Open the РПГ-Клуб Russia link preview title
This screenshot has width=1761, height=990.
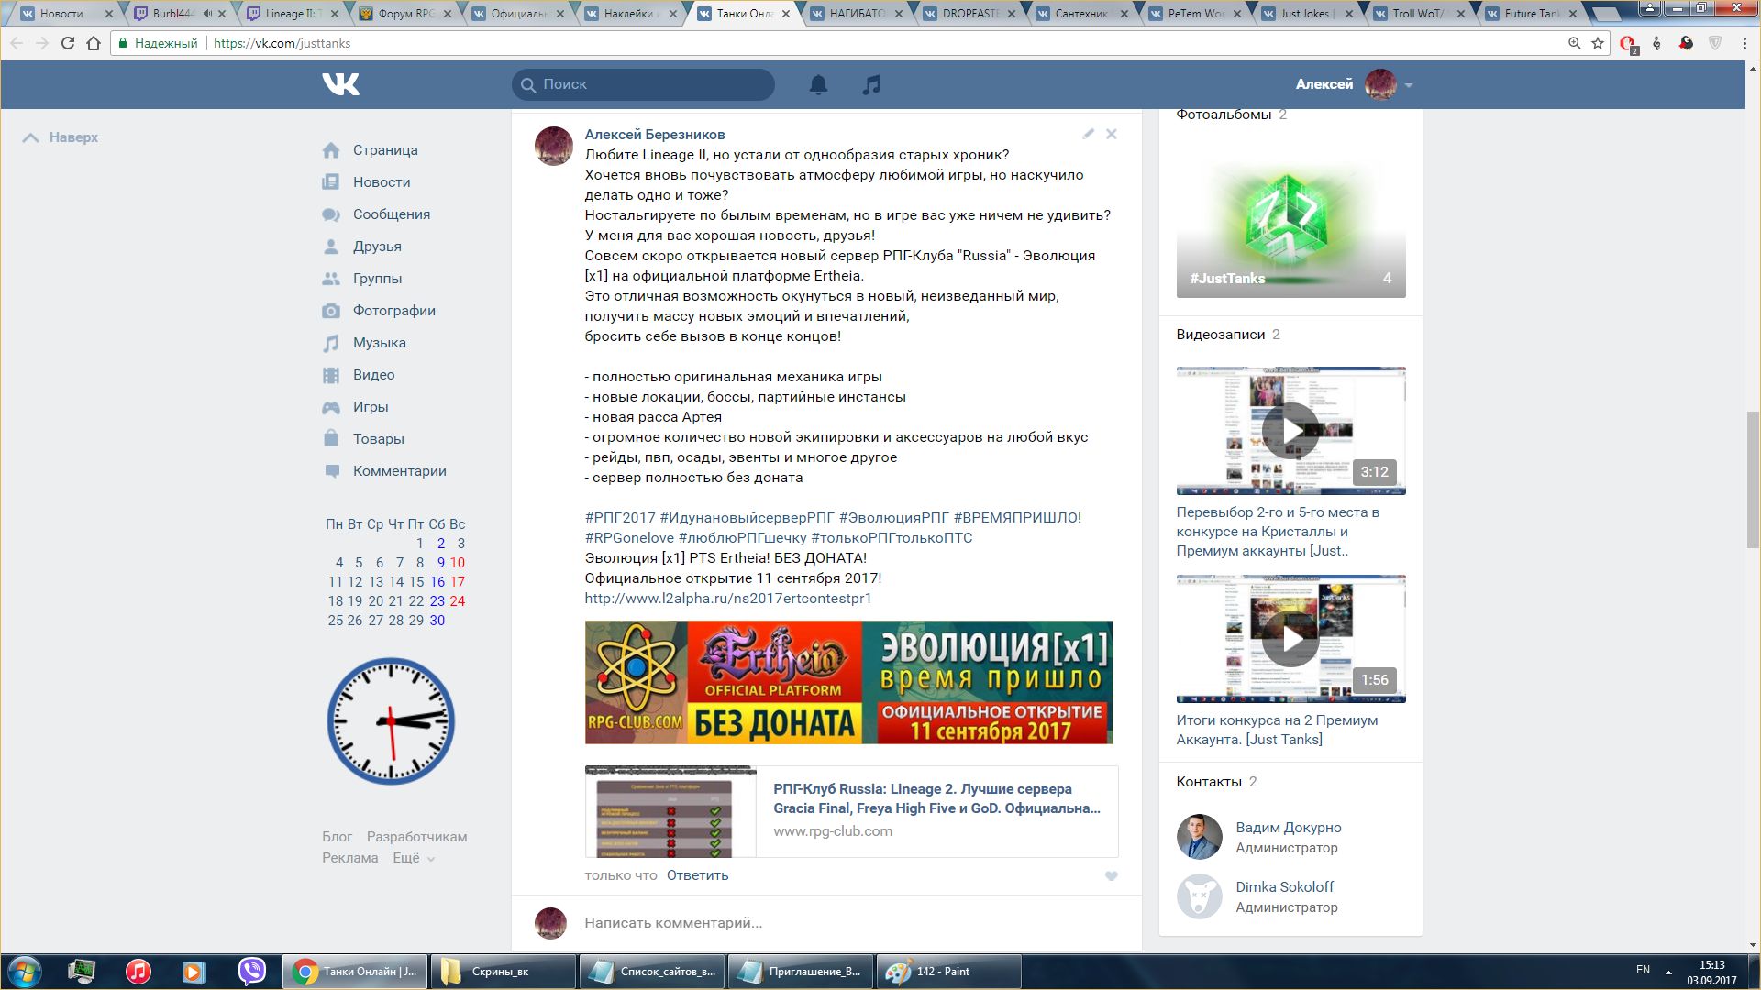936,798
